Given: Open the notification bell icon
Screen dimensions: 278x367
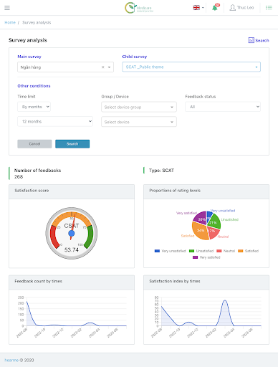Looking at the screenshot, I should [215, 7].
